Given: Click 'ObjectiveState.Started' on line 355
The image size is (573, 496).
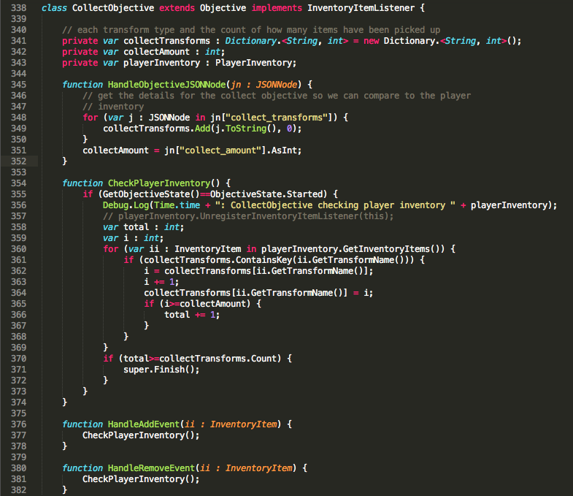Looking at the screenshot, I should click(266, 194).
